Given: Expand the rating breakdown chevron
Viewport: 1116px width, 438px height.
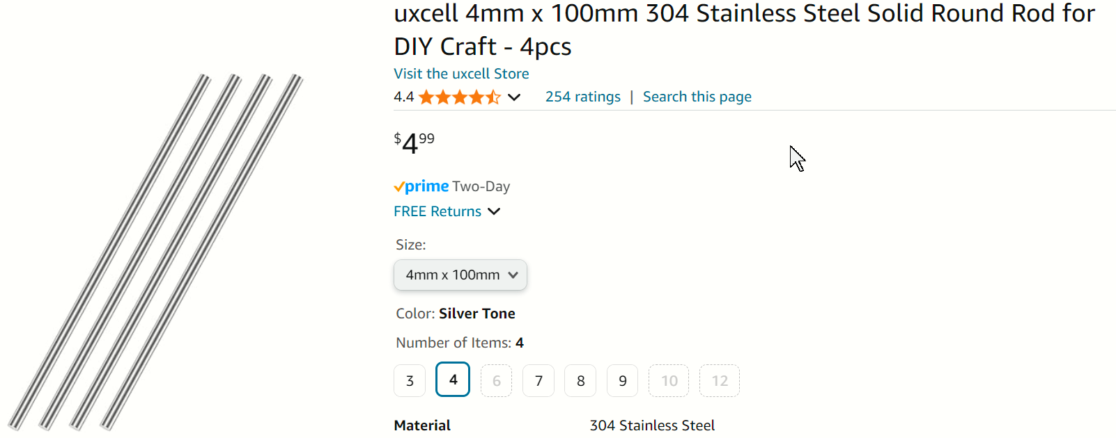Looking at the screenshot, I should pos(514,97).
